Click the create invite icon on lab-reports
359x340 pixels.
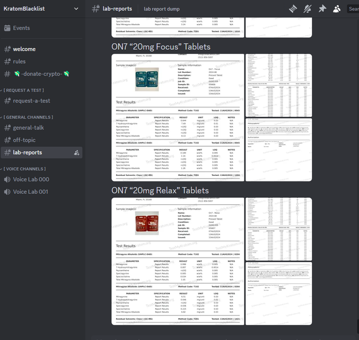point(76,152)
